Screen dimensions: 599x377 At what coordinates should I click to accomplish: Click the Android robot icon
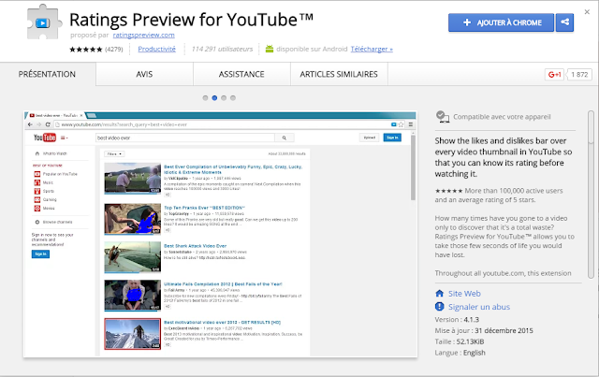pyautogui.click(x=270, y=49)
